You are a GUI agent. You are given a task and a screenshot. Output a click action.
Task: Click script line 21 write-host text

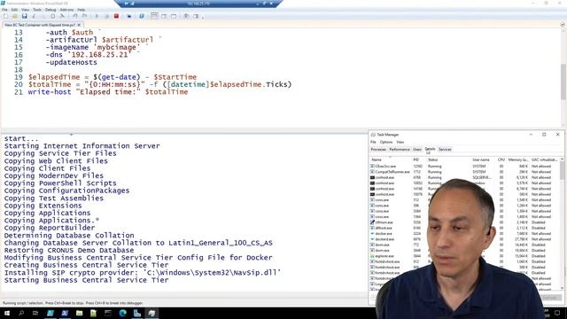(108, 92)
